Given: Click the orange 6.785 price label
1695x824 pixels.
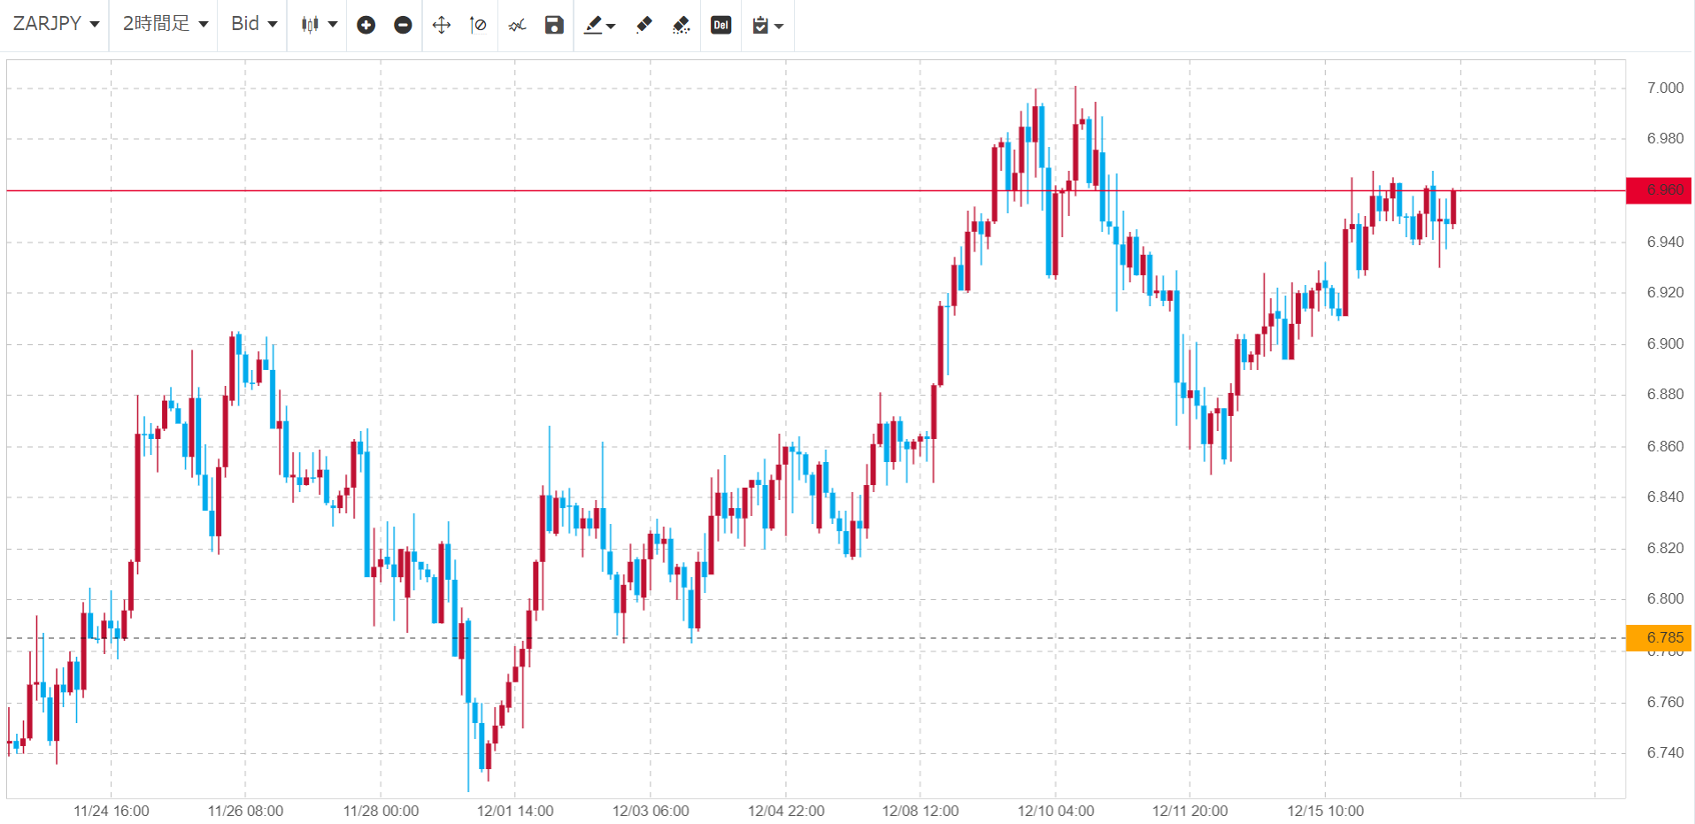Looking at the screenshot, I should (x=1659, y=637).
